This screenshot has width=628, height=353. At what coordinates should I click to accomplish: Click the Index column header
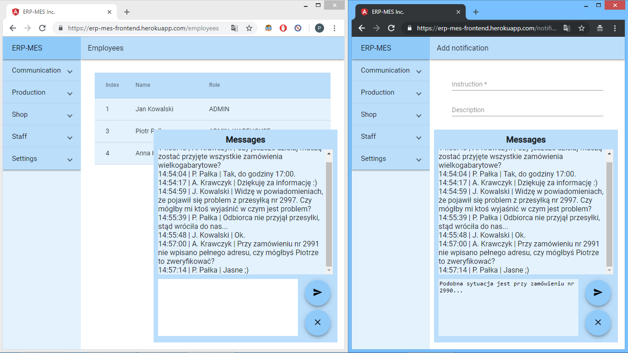tap(112, 85)
